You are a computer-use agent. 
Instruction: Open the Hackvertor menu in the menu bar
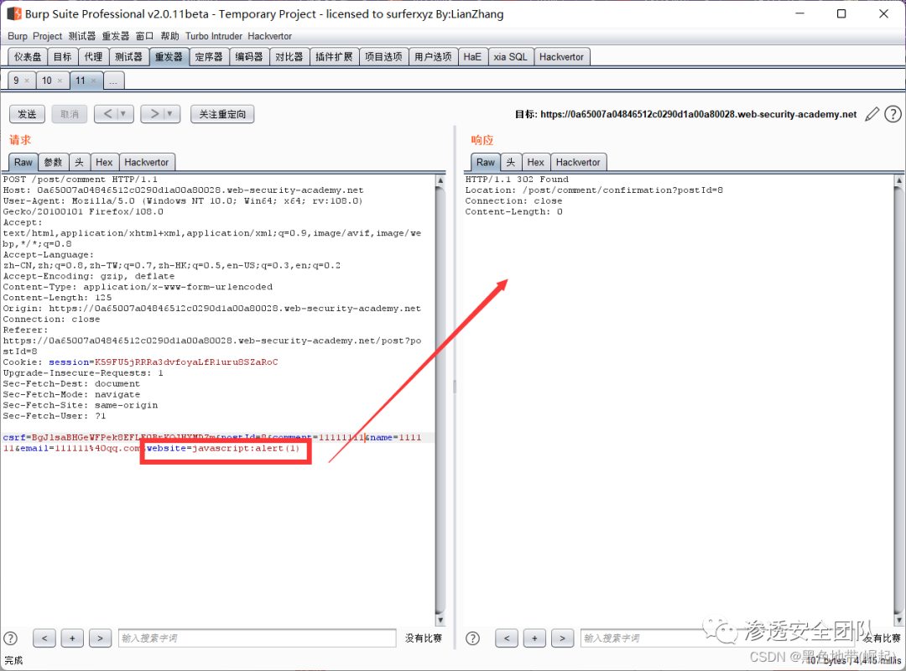[270, 36]
